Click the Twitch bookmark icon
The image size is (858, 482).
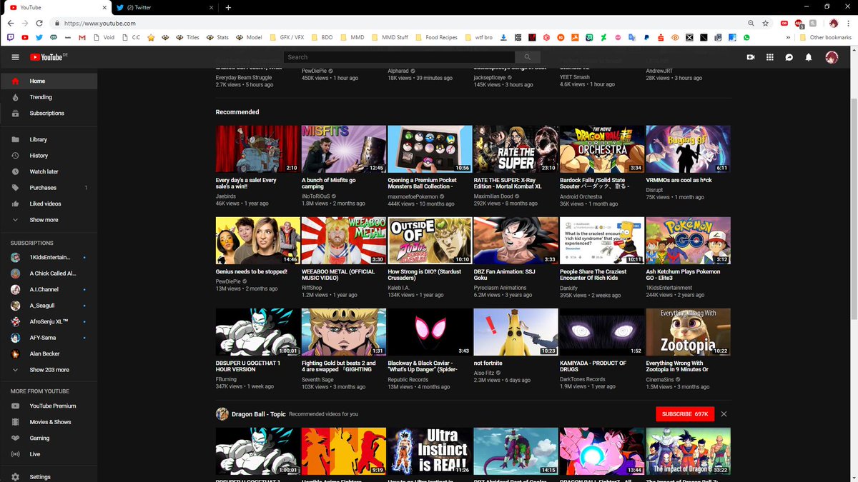pyautogui.click(x=11, y=37)
